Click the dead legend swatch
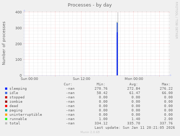This screenshot has width=180, height=136. pyautogui.click(x=6, y=106)
